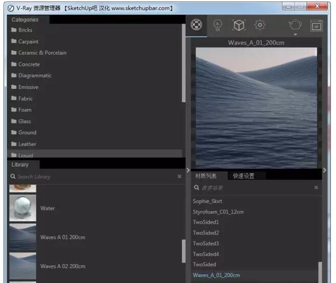Start render with teapot icon
The height and width of the screenshot is (283, 336).
[x=295, y=25]
